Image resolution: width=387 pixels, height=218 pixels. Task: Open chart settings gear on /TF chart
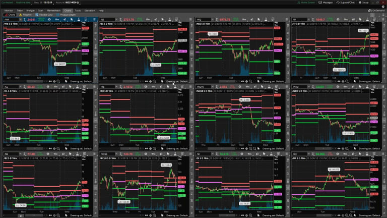[338, 19]
